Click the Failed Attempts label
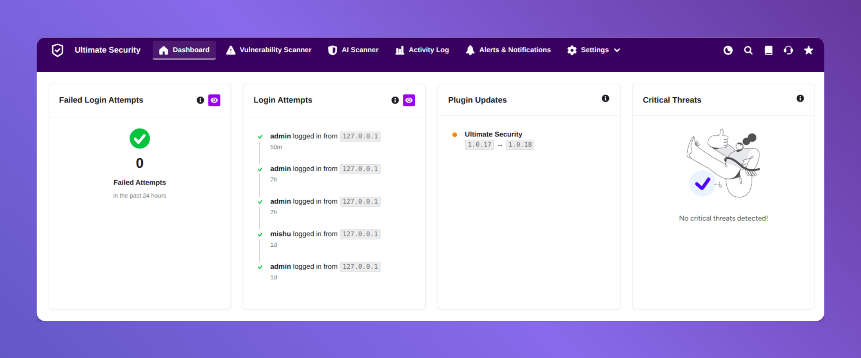 [140, 183]
